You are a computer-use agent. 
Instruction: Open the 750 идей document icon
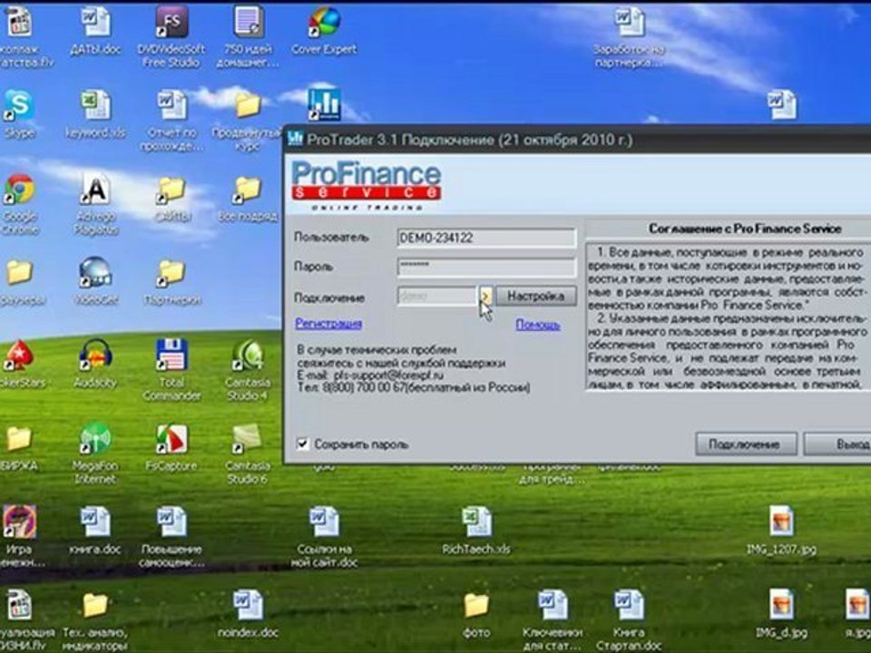(x=248, y=24)
